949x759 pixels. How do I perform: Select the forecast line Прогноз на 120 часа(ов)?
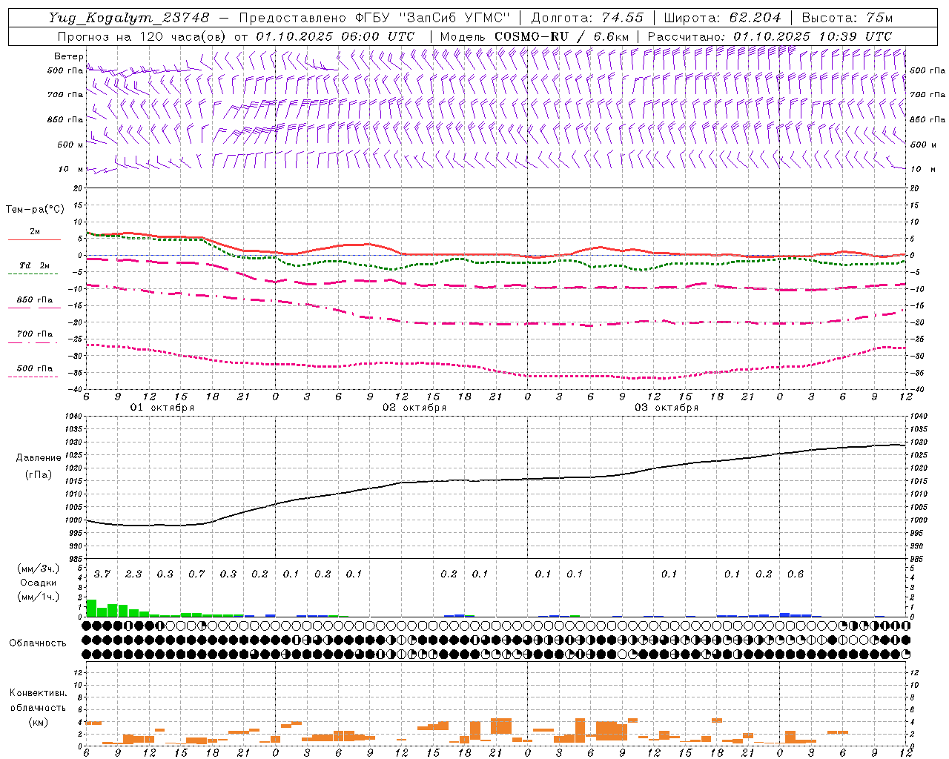tap(142, 36)
